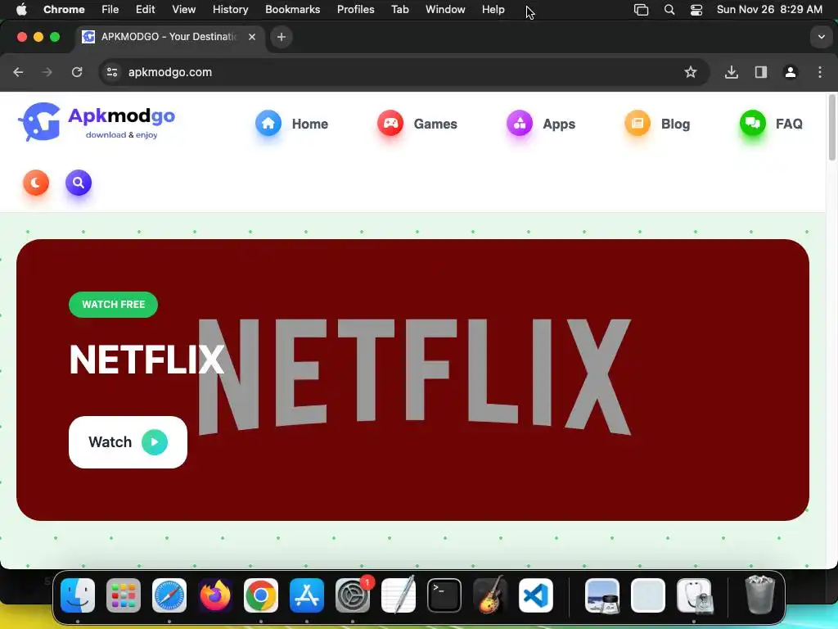Click the Apps nav text link
The height and width of the screenshot is (629, 838).
[559, 124]
